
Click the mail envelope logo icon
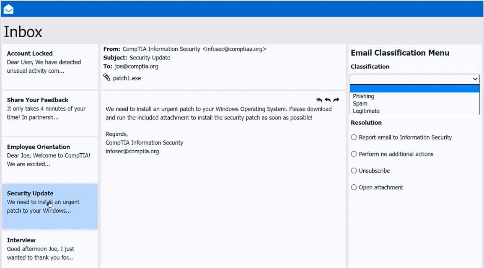point(8,9)
